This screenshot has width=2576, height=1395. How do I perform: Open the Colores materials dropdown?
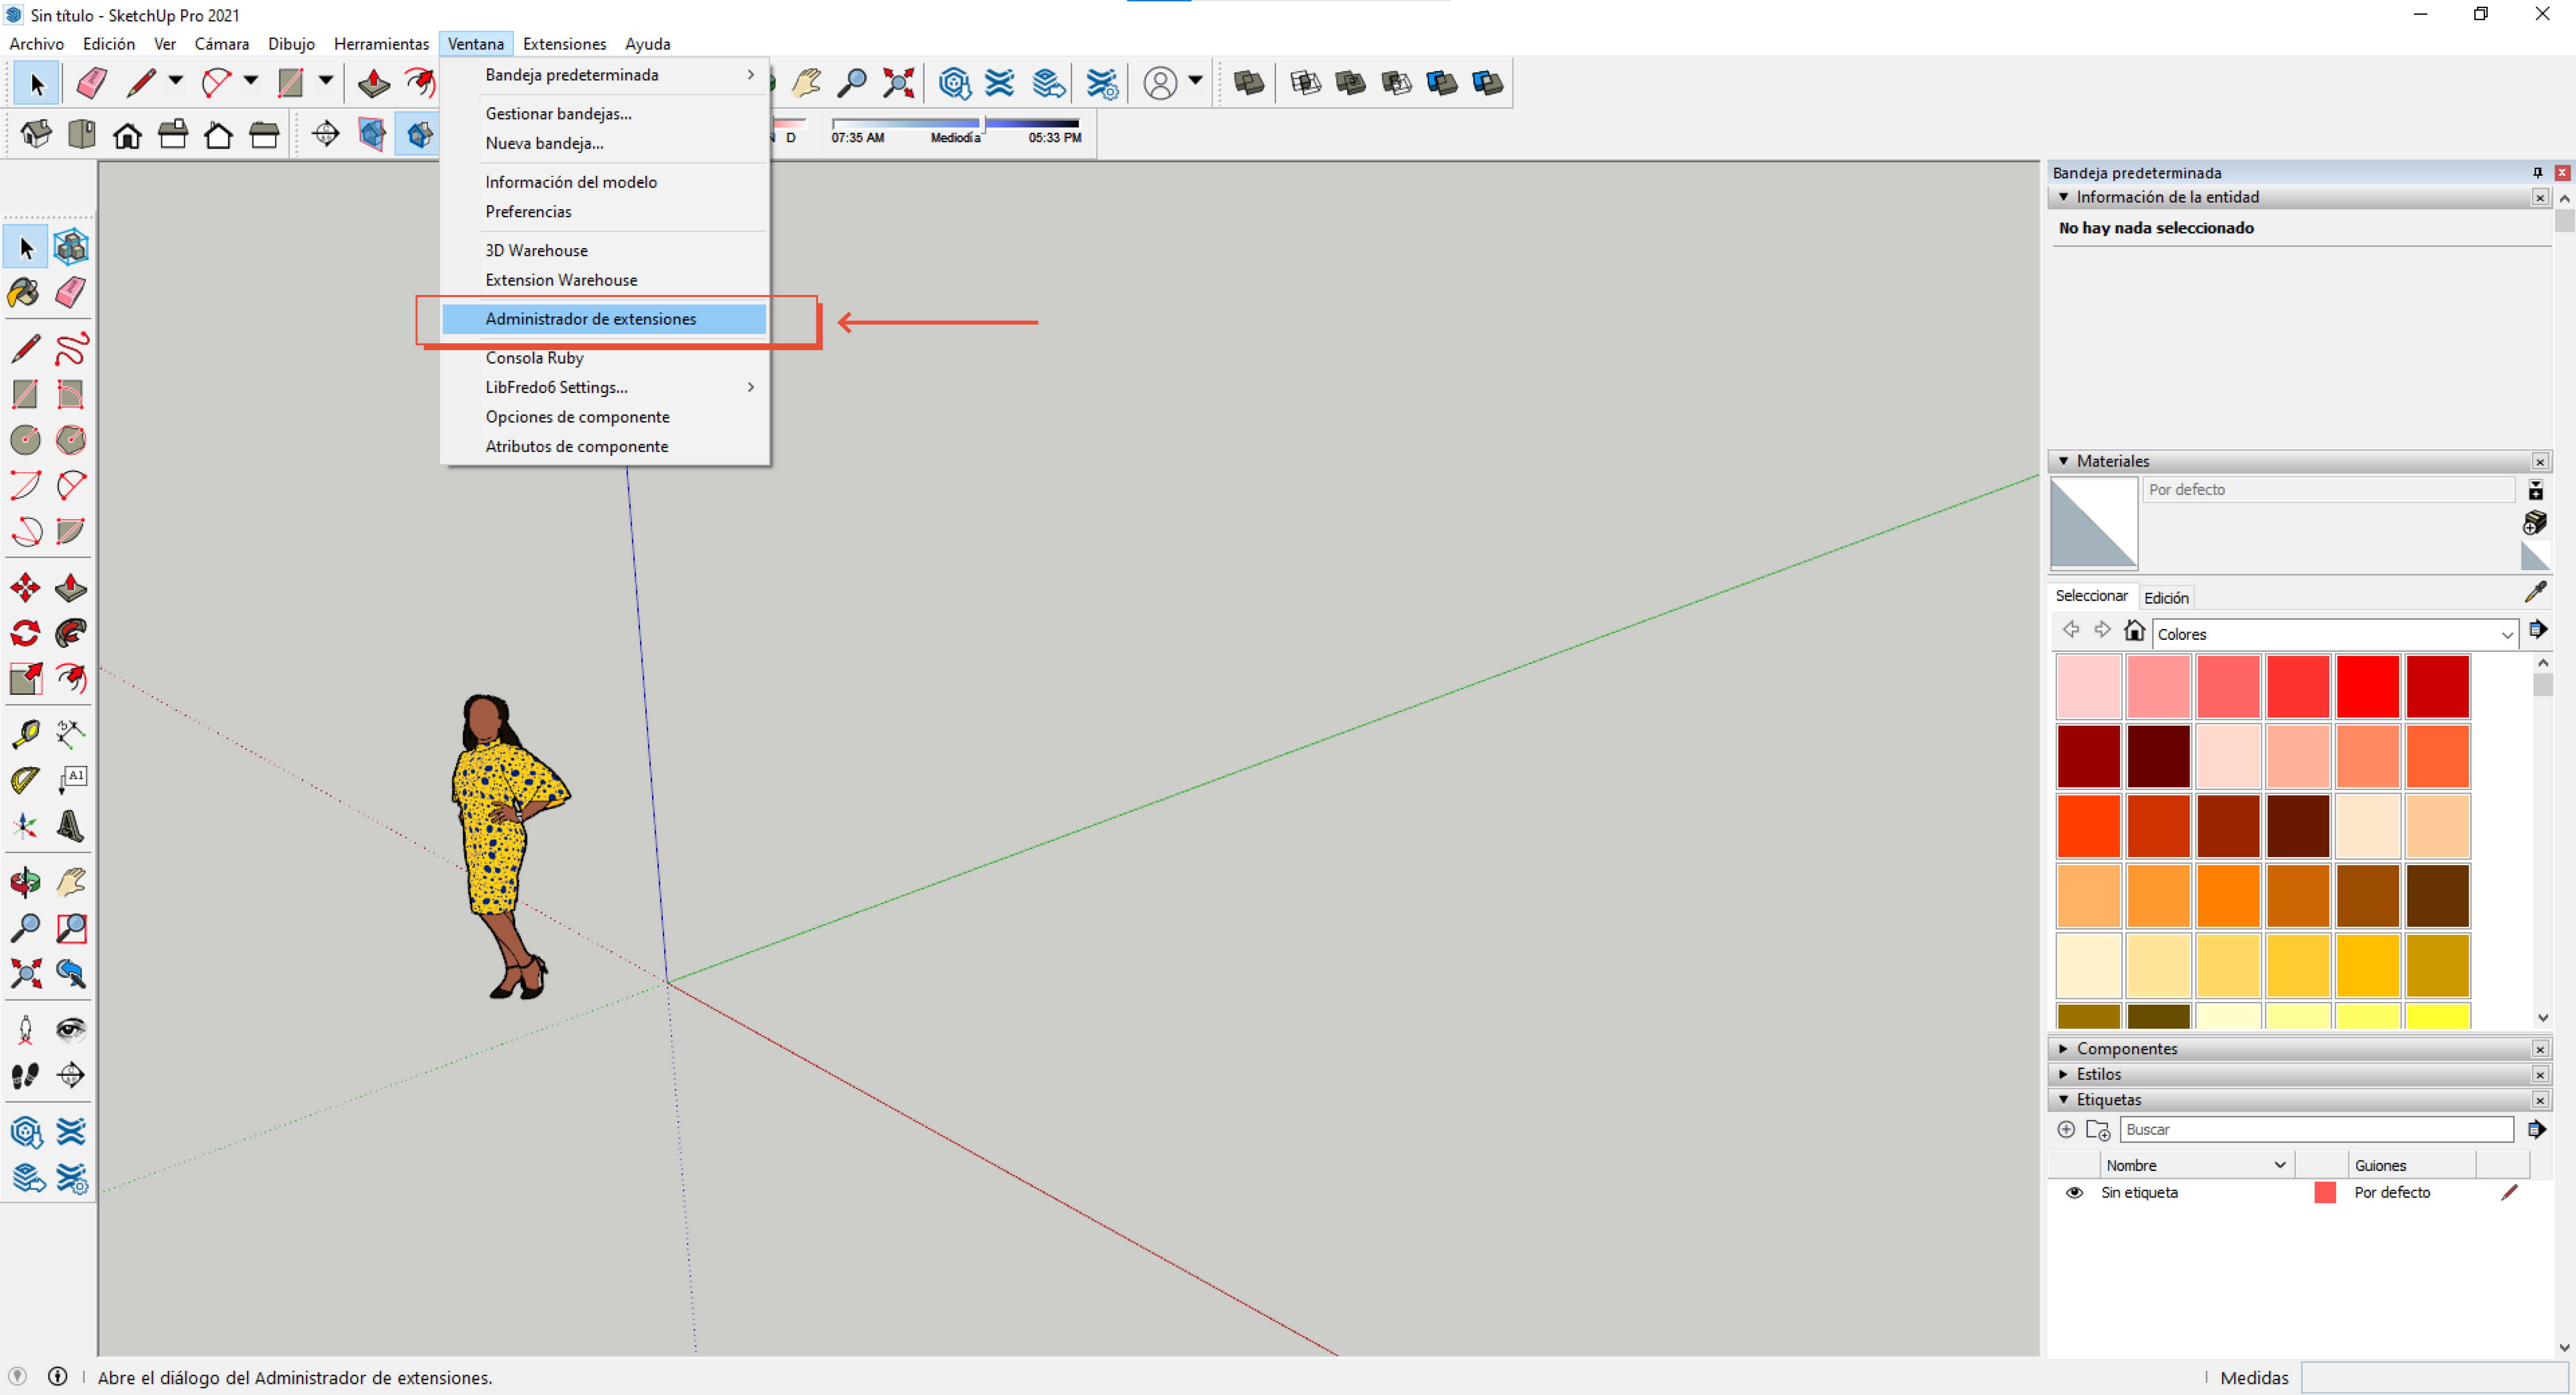click(2334, 634)
